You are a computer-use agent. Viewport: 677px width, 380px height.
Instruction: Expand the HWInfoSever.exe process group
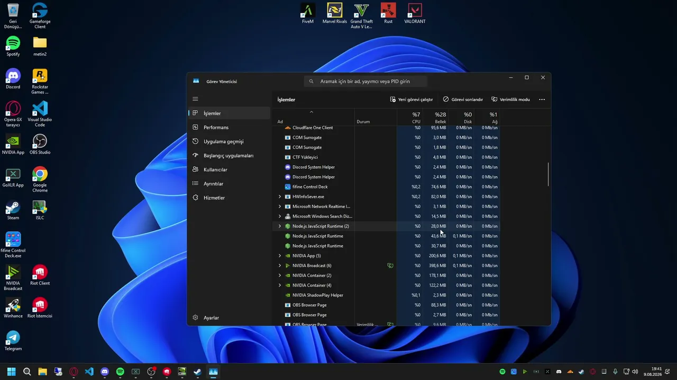click(280, 197)
